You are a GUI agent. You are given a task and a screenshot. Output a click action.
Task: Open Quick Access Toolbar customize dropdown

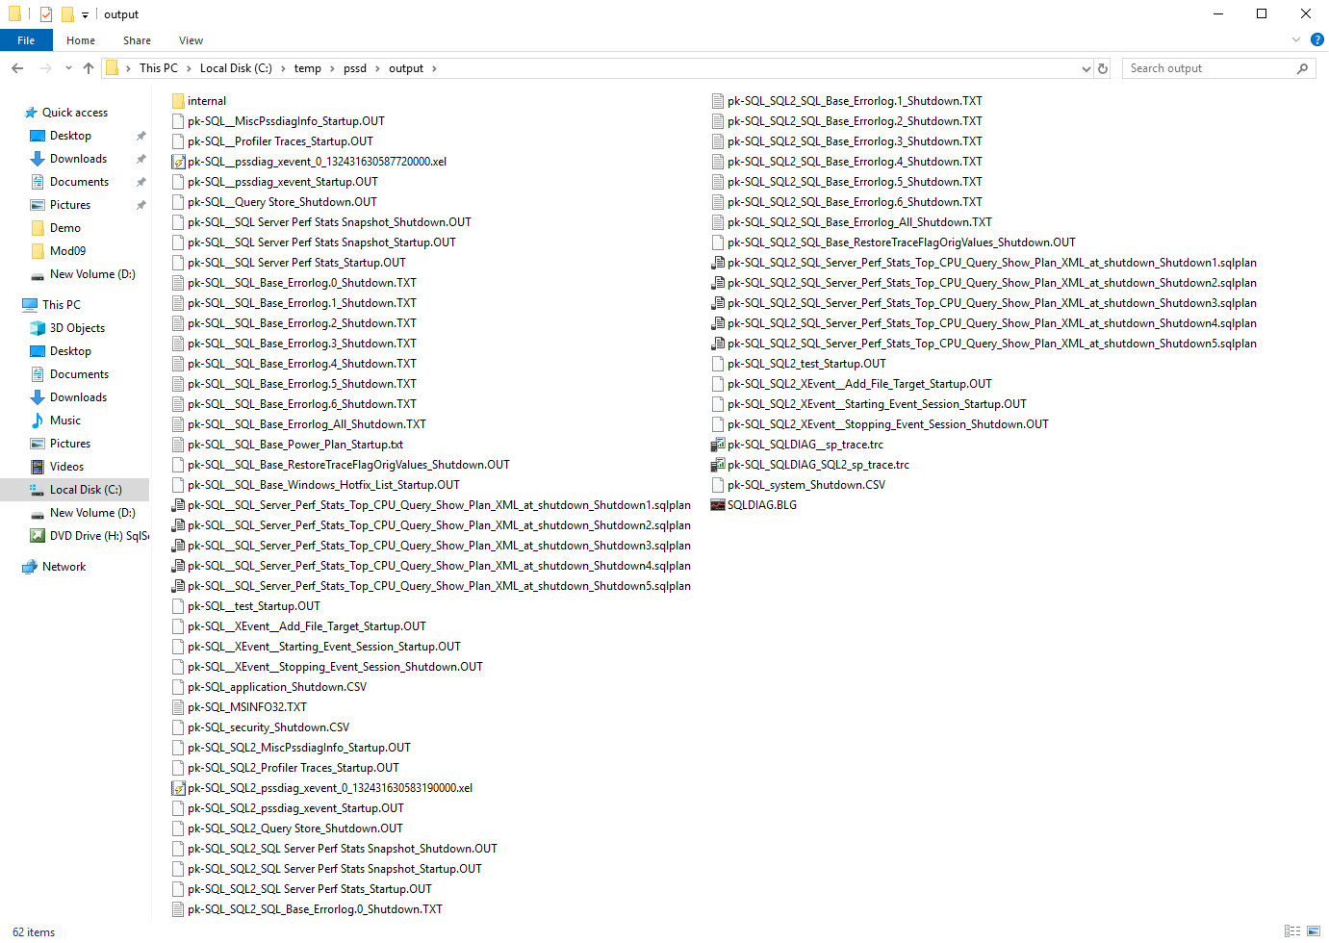point(85,14)
